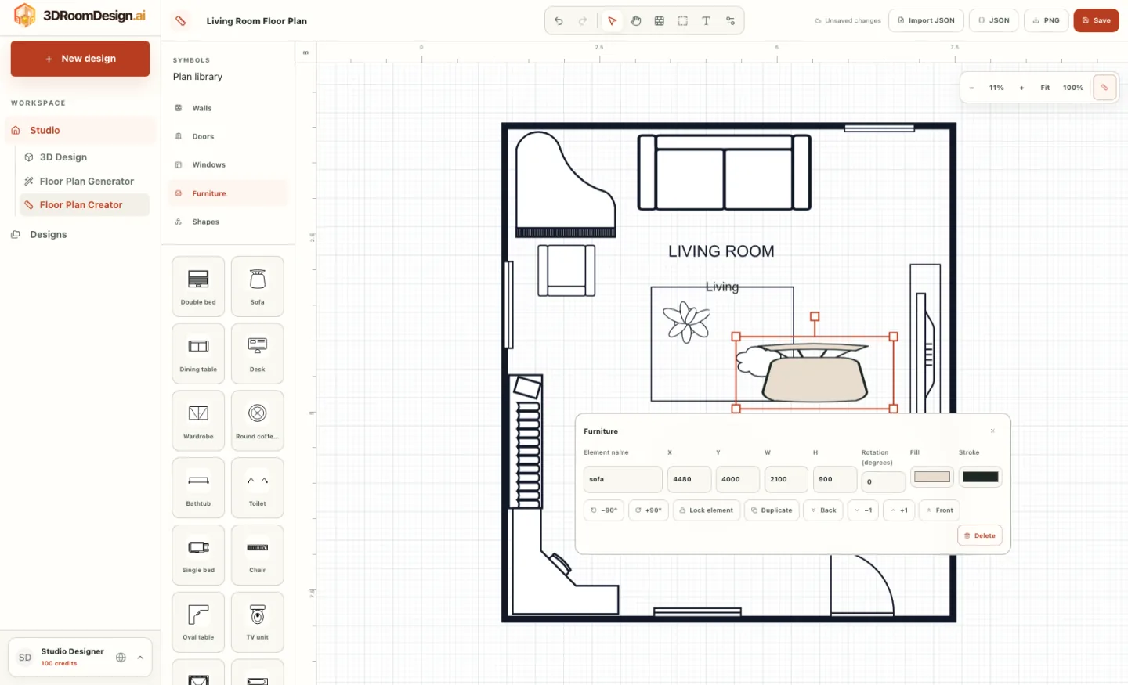Close the Furniture properties panel

coord(992,431)
